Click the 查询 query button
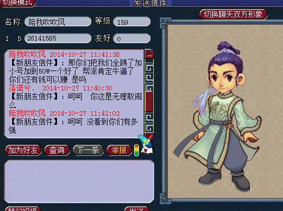The height and width of the screenshot is (211, 283). 57,150
